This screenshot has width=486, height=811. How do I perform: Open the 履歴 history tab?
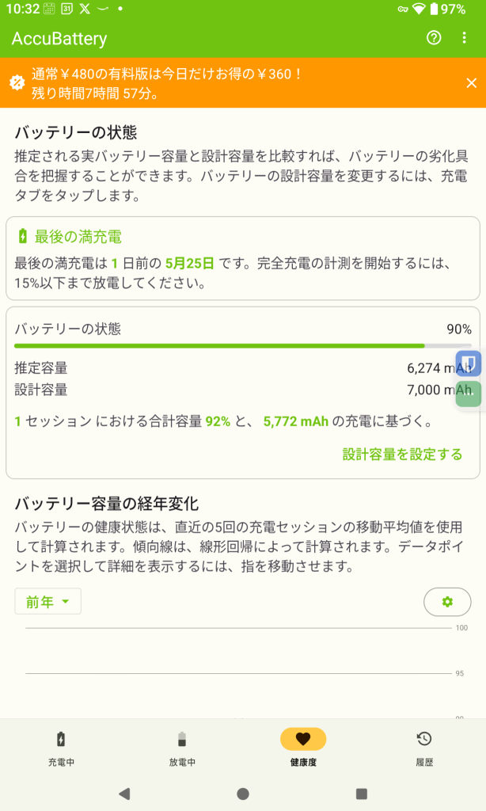[424, 747]
